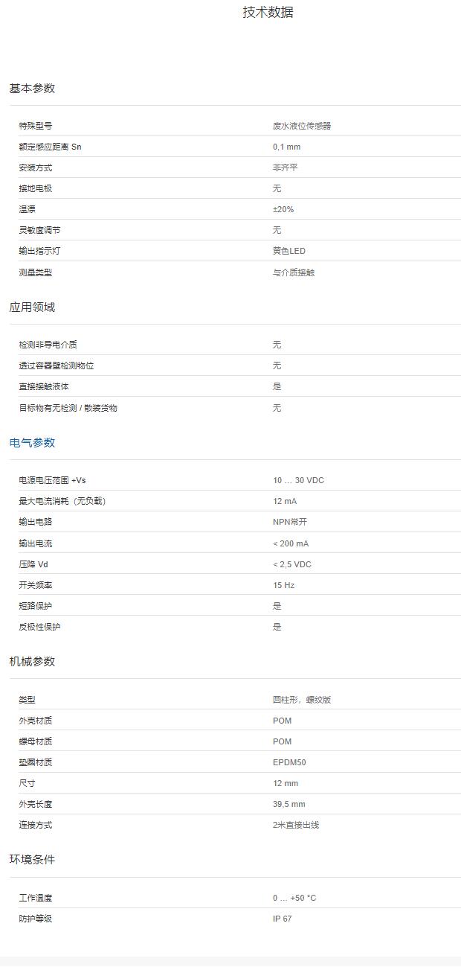Image resolution: width=461 pixels, height=967 pixels.
Task: Click the 环境条件 section heading
Action: (32, 860)
